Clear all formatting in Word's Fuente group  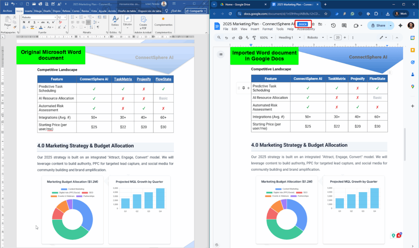[61, 22]
